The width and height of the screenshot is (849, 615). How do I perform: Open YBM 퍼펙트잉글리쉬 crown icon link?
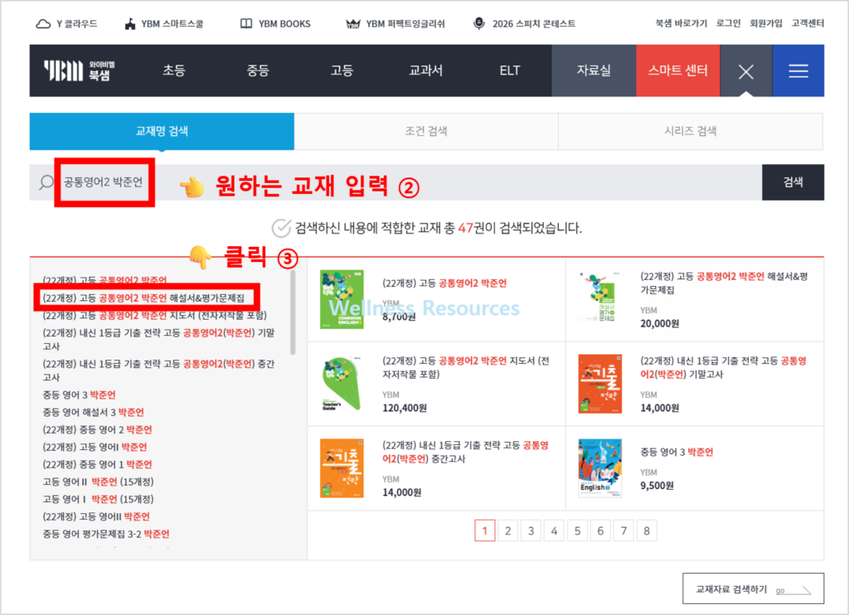[395, 24]
